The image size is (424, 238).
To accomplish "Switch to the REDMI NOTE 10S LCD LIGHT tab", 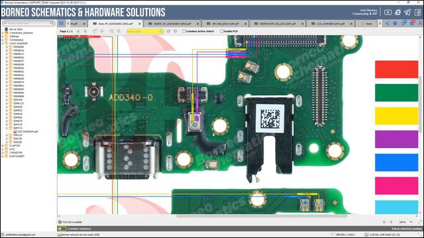I will [x=277, y=24].
